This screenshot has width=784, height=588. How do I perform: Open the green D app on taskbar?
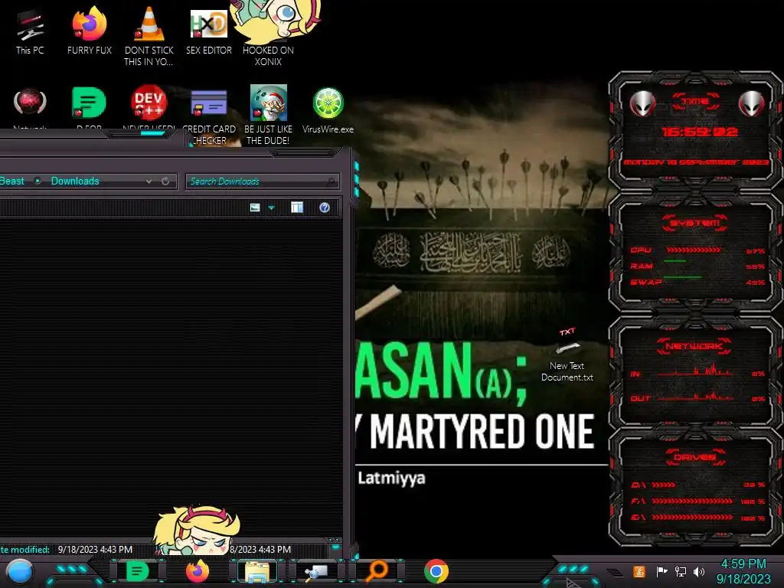point(137,571)
